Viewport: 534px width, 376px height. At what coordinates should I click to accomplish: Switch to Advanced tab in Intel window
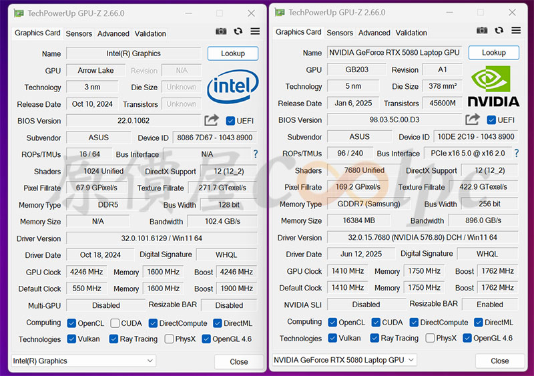click(113, 34)
